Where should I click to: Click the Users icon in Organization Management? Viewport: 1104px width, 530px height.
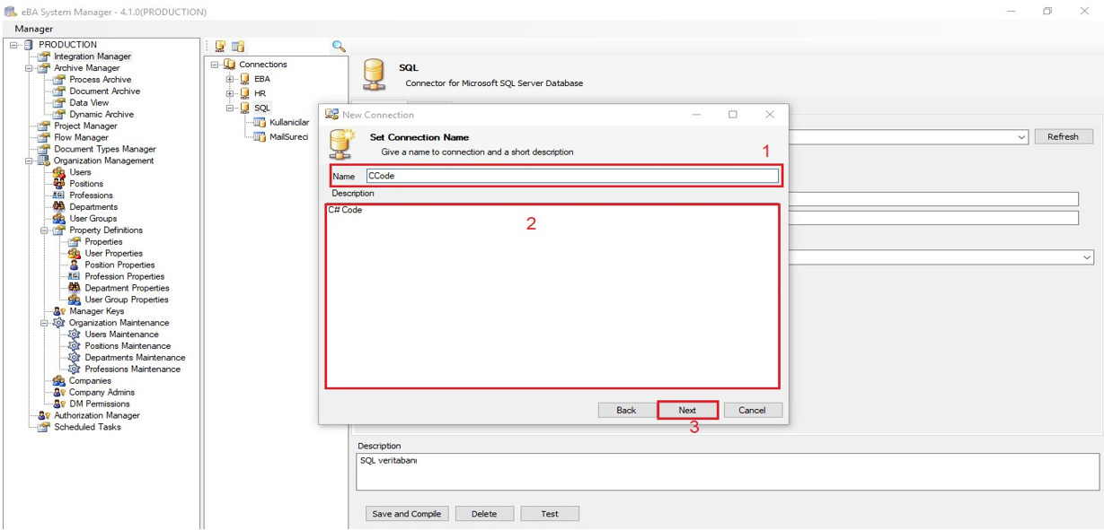[x=58, y=172]
